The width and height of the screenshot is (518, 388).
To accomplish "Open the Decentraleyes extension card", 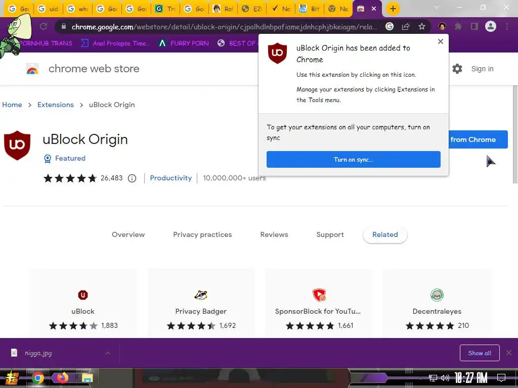I will 437,304.
